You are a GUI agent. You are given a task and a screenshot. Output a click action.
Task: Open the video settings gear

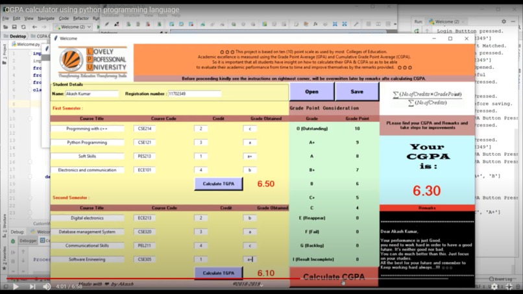(x=494, y=286)
